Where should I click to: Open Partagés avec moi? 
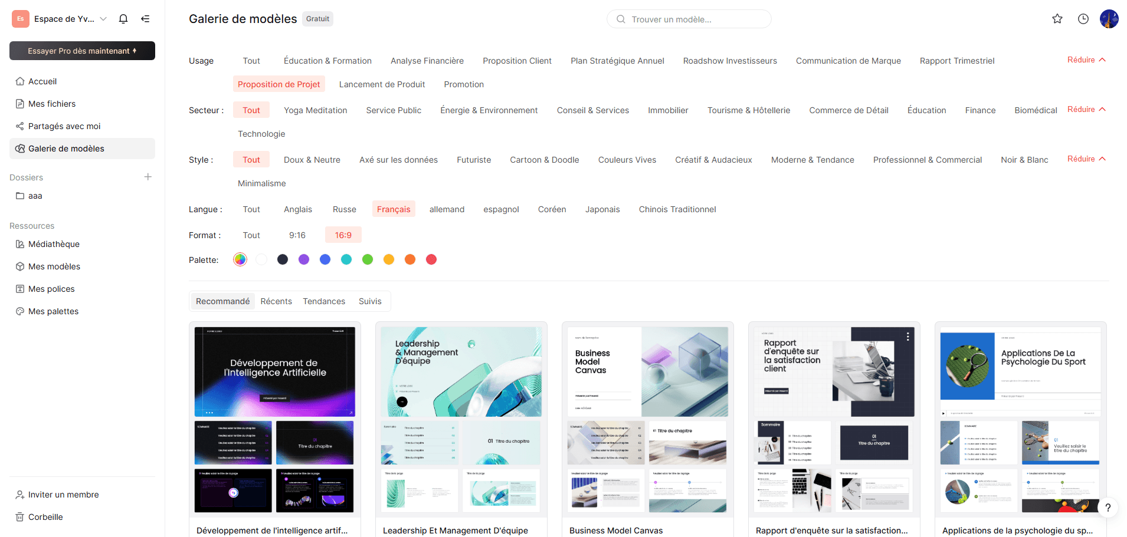[82, 126]
